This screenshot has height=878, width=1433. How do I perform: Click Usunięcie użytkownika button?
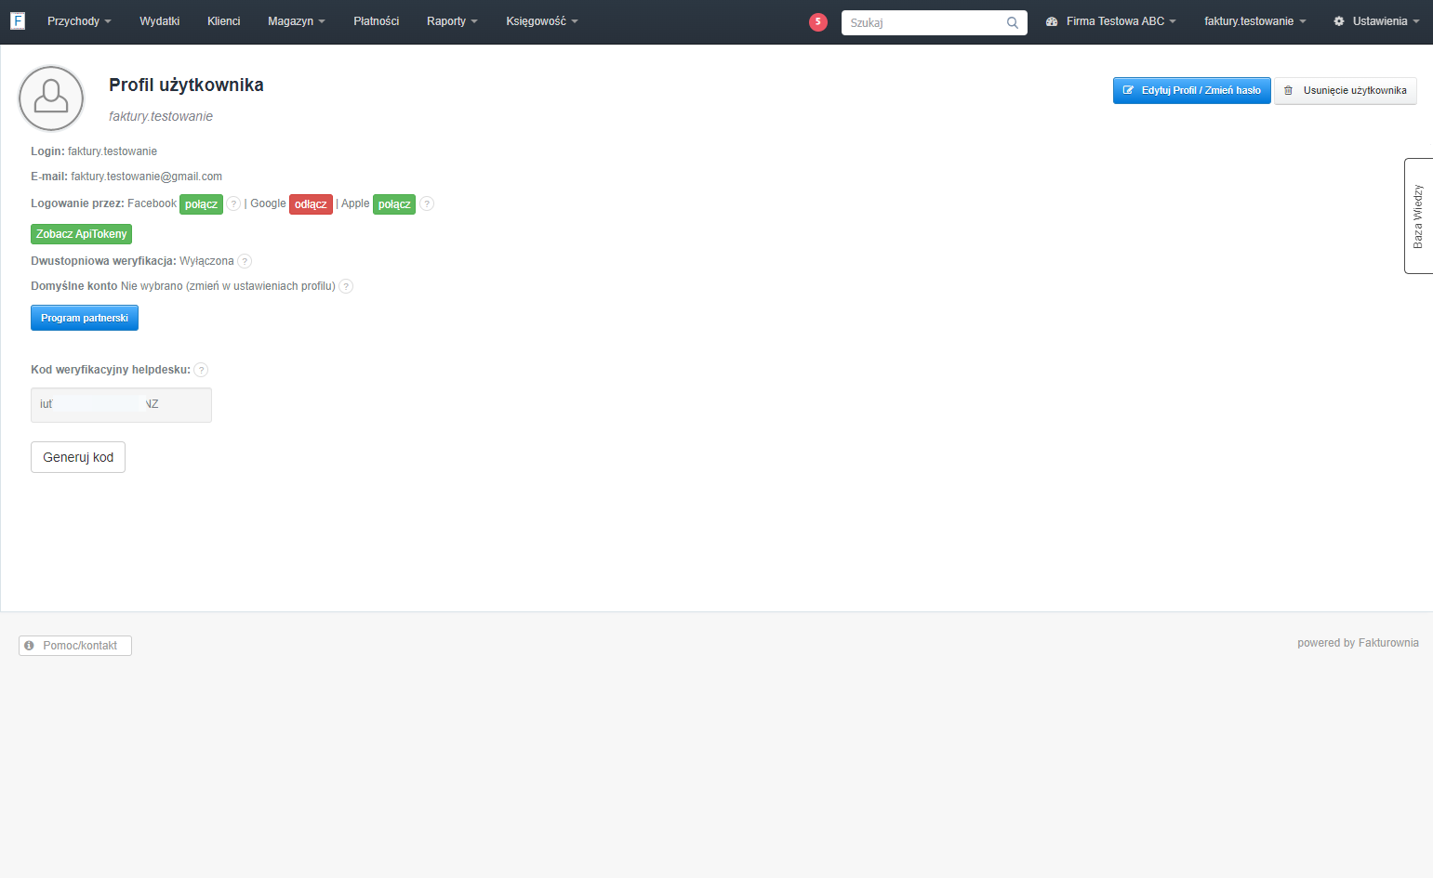pyautogui.click(x=1345, y=90)
